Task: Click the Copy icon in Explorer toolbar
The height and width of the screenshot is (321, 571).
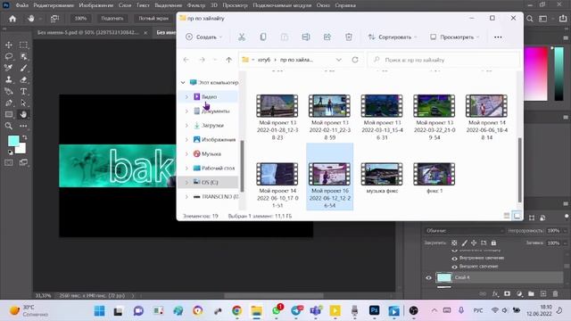Action: (263, 37)
